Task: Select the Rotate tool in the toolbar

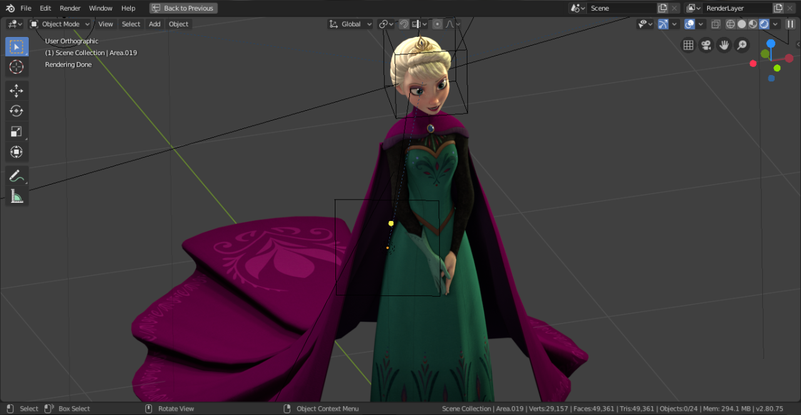Action: [x=17, y=111]
